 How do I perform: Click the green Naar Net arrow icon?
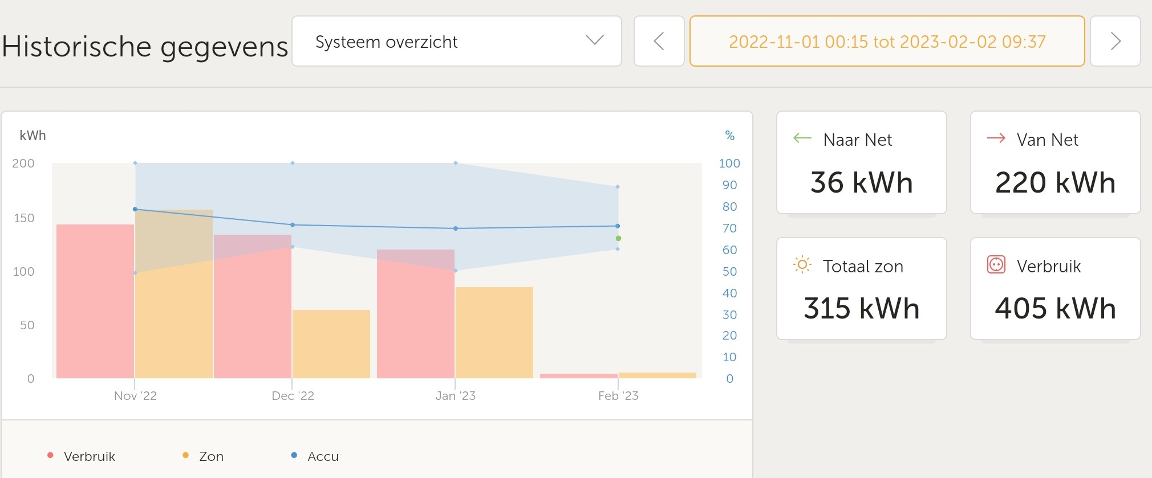[x=802, y=138]
